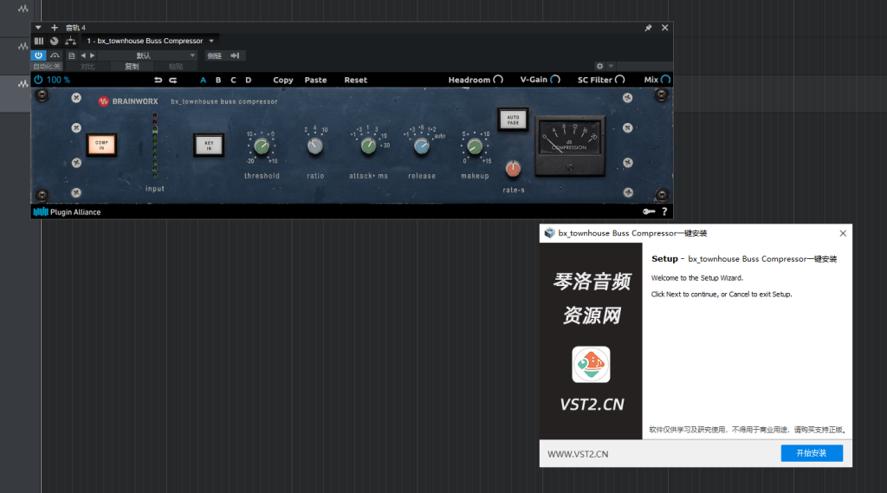Image resolution: width=887 pixels, height=493 pixels.
Task: Click the 复制 copy button
Action: (132, 66)
